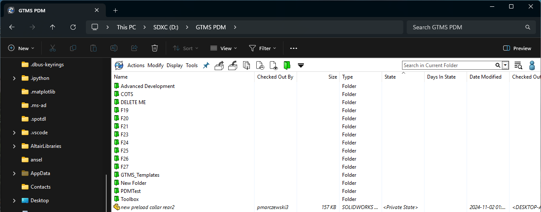Image resolution: width=541 pixels, height=212 pixels.
Task: Expand the .vscode folder in the tree
Action: (14, 133)
